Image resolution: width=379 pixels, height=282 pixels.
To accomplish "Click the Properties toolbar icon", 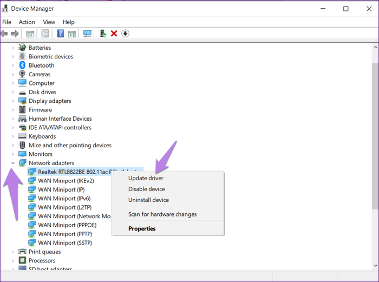I will click(46, 34).
